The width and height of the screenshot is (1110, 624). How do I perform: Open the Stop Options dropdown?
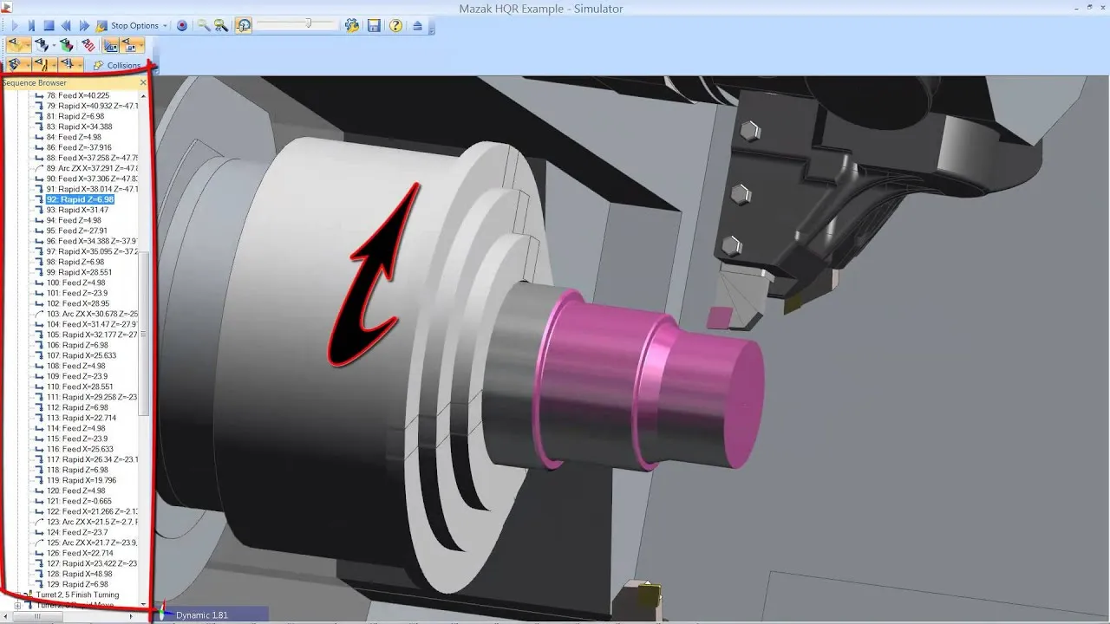point(166,26)
